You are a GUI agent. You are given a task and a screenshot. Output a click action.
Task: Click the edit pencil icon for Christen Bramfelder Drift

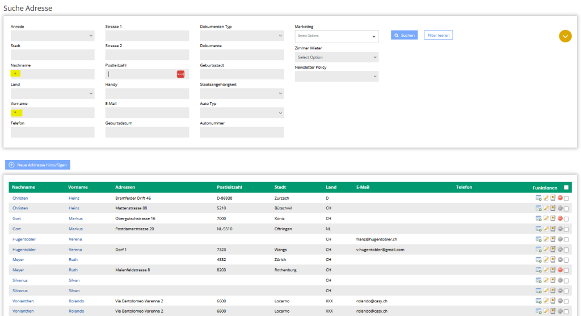[546, 198]
